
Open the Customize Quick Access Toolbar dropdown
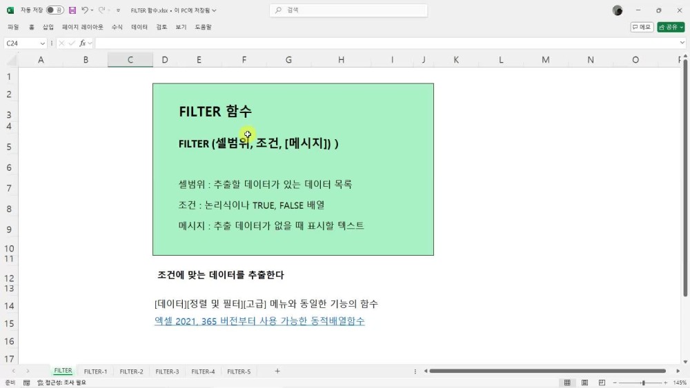[118, 10]
